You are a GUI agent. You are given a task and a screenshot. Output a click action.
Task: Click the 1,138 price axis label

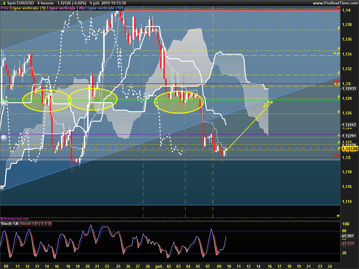coord(347,25)
